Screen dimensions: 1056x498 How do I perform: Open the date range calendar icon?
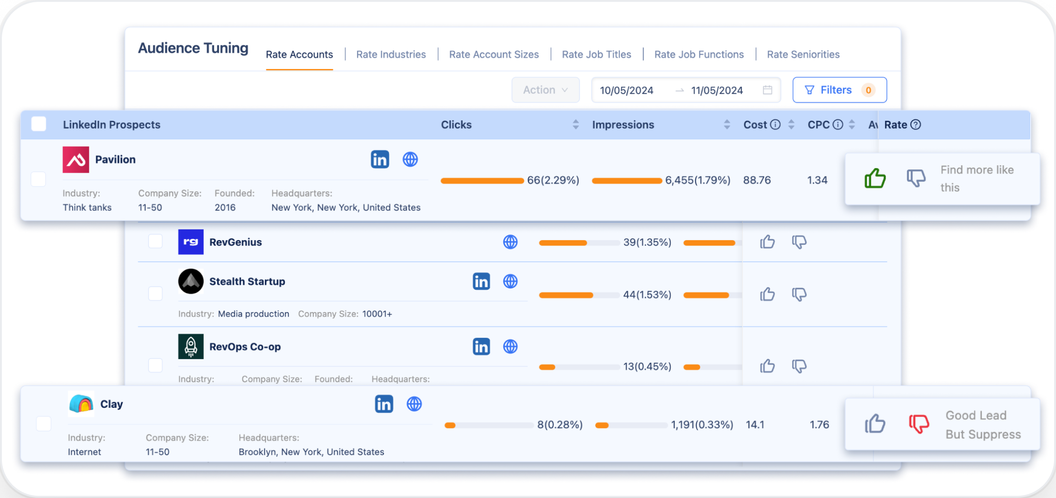pos(767,90)
